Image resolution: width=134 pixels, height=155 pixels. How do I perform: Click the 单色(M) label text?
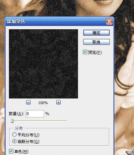coord(21,151)
